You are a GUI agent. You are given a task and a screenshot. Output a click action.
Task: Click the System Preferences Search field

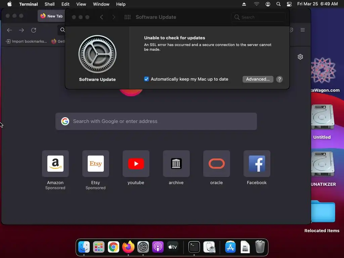click(258, 17)
